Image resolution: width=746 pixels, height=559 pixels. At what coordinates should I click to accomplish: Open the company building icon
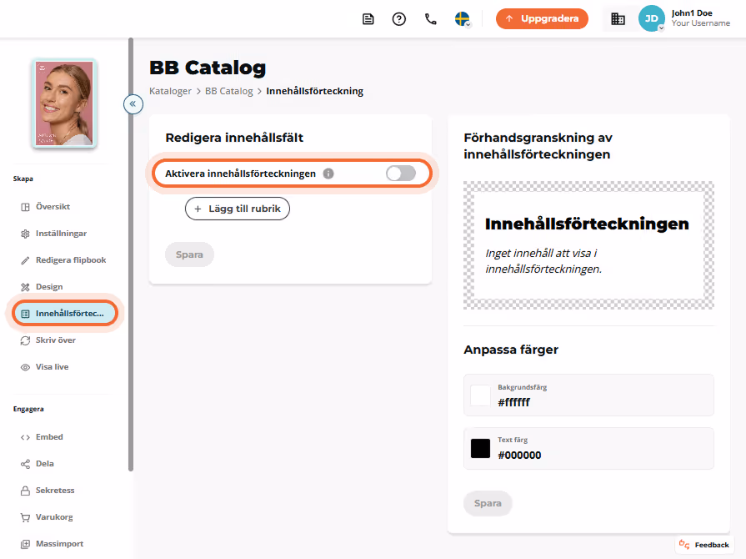618,19
